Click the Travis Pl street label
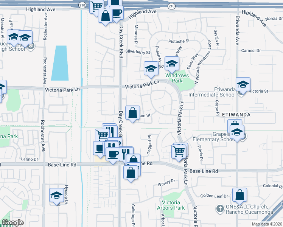Image resolution: width=283 pixels, height=227 pixels. (x=201, y=152)
